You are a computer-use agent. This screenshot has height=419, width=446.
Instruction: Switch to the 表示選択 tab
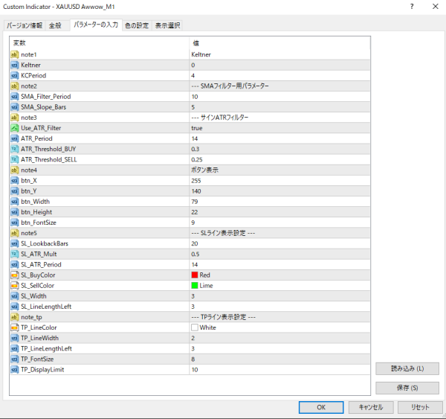tap(167, 25)
